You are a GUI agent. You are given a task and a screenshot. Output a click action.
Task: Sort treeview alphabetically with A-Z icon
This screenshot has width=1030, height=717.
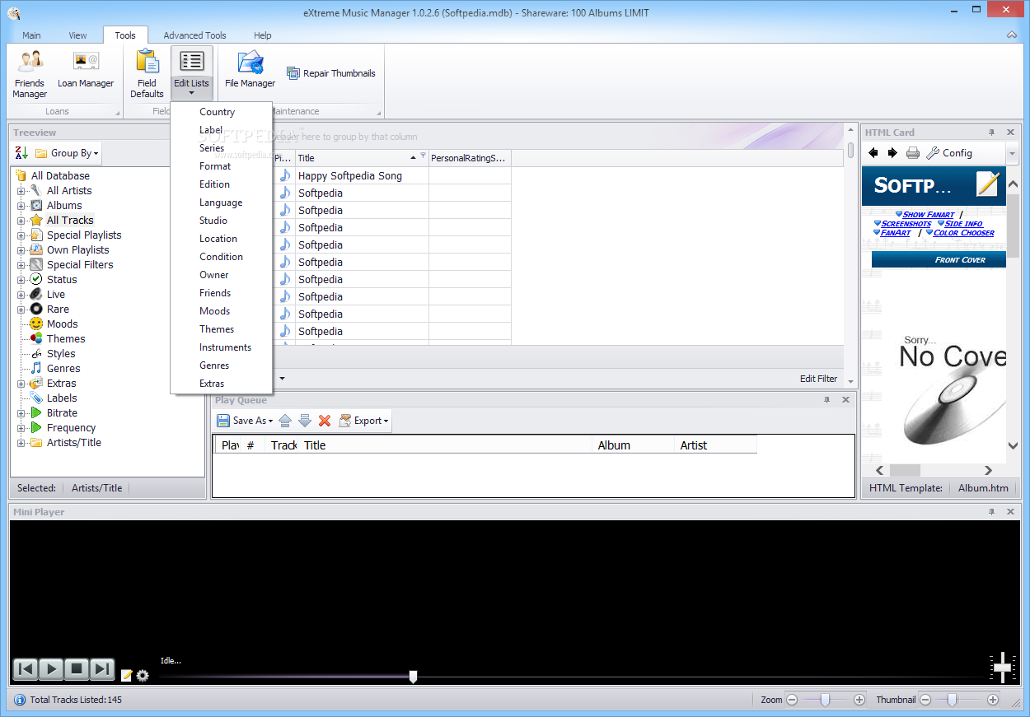22,153
